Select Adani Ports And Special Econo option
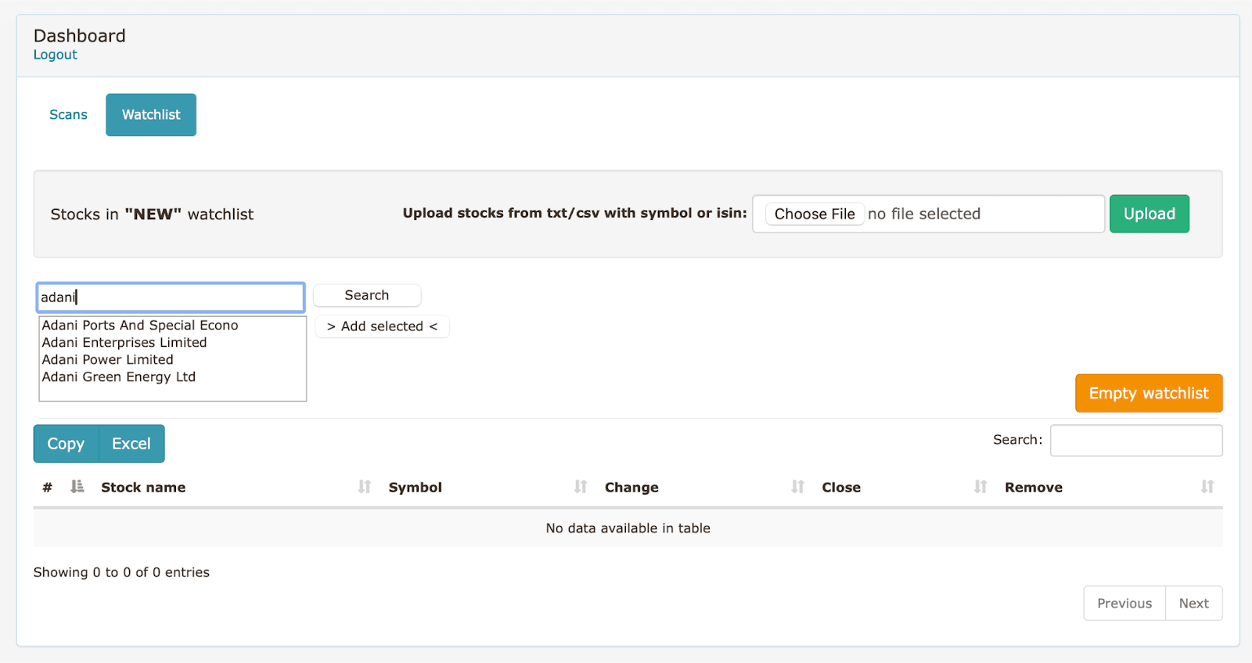Viewport: 1252px width, 663px height. pos(140,325)
